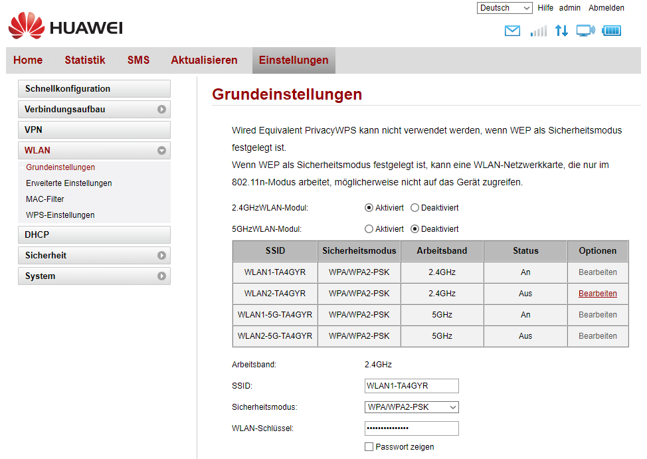Set 2.4GHz WLAN module to Deaktiviert
Screen dimensions: 647x459
coord(415,208)
